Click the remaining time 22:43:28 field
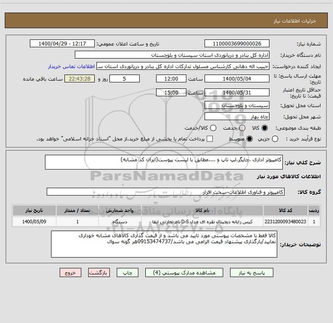The width and height of the screenshot is (333, 323). pos(80,78)
